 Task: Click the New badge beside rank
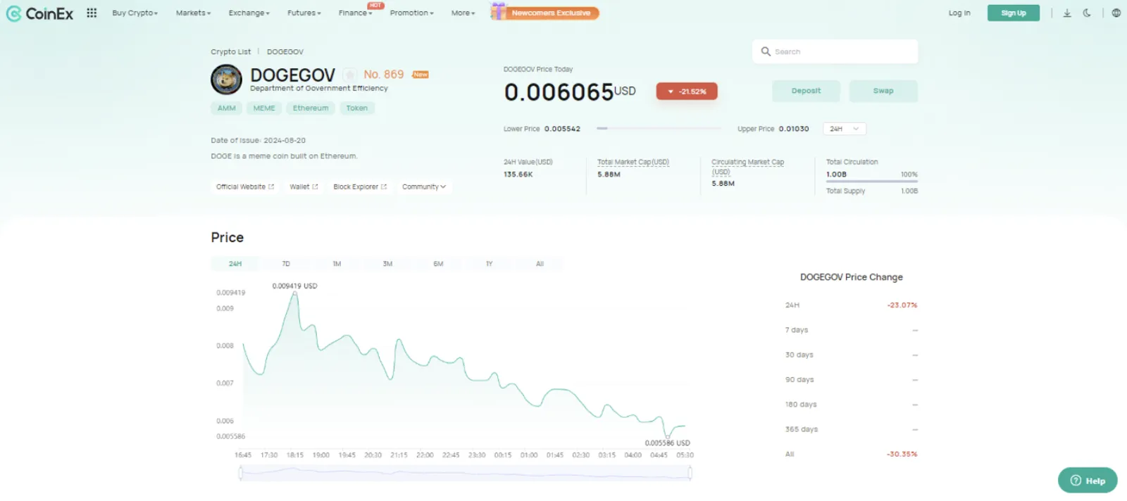421,75
